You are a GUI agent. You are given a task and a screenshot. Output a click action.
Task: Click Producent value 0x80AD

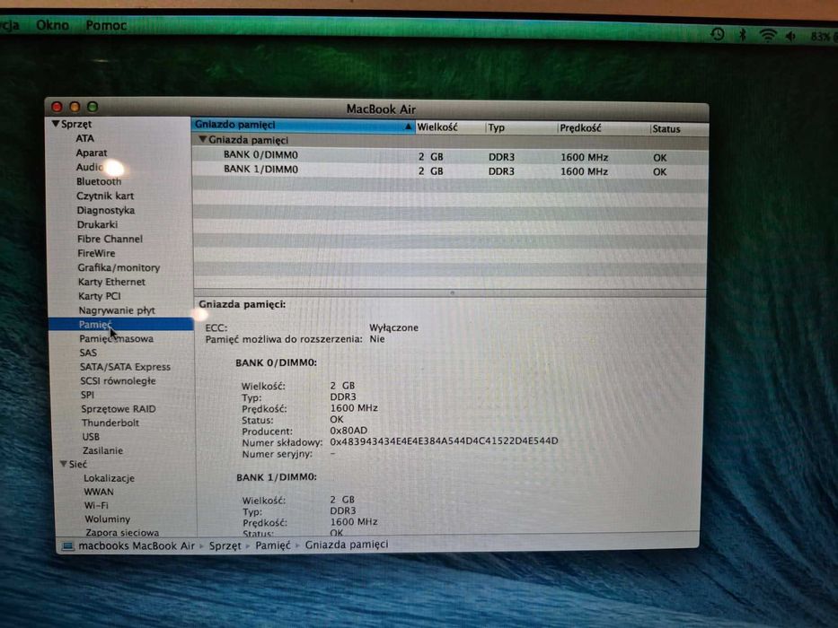pyautogui.click(x=348, y=431)
